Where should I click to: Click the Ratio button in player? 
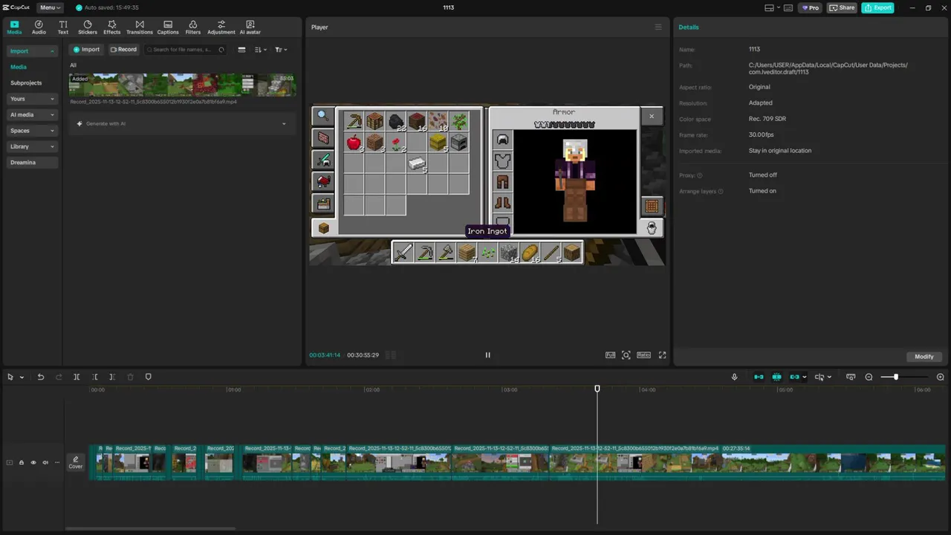643,355
